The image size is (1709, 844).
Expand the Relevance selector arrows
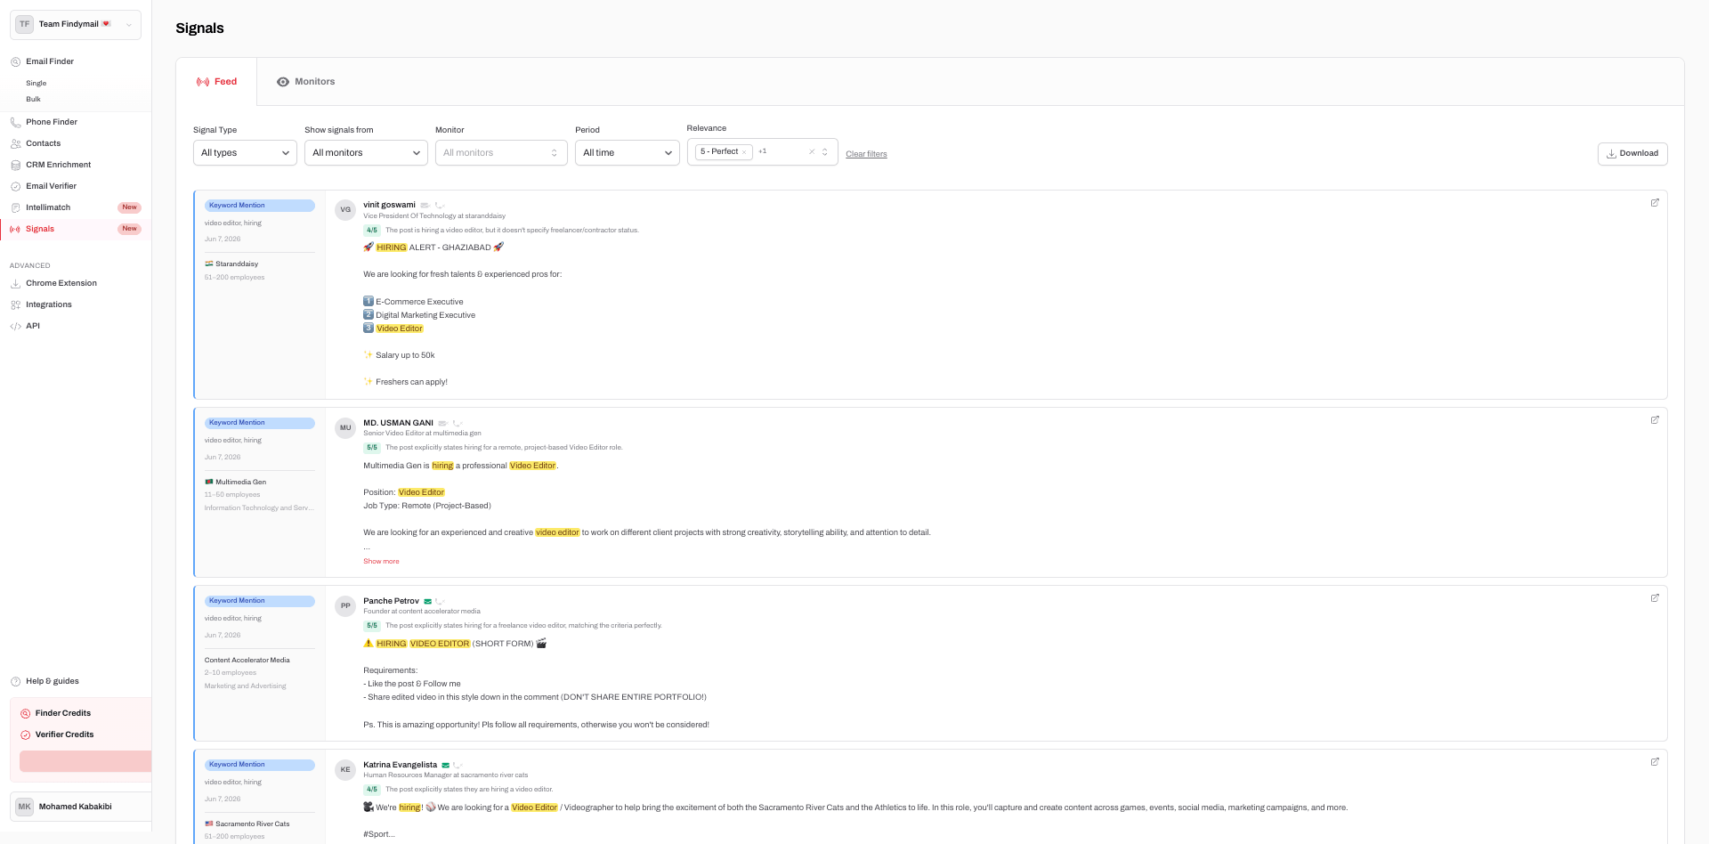825,151
